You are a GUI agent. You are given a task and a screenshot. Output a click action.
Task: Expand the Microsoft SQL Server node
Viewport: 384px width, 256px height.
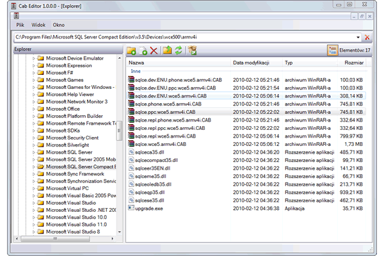pyautogui.click(x=34, y=152)
